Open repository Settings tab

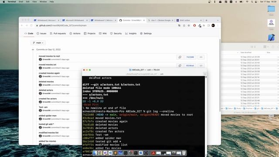pyautogui.click(x=146, y=34)
